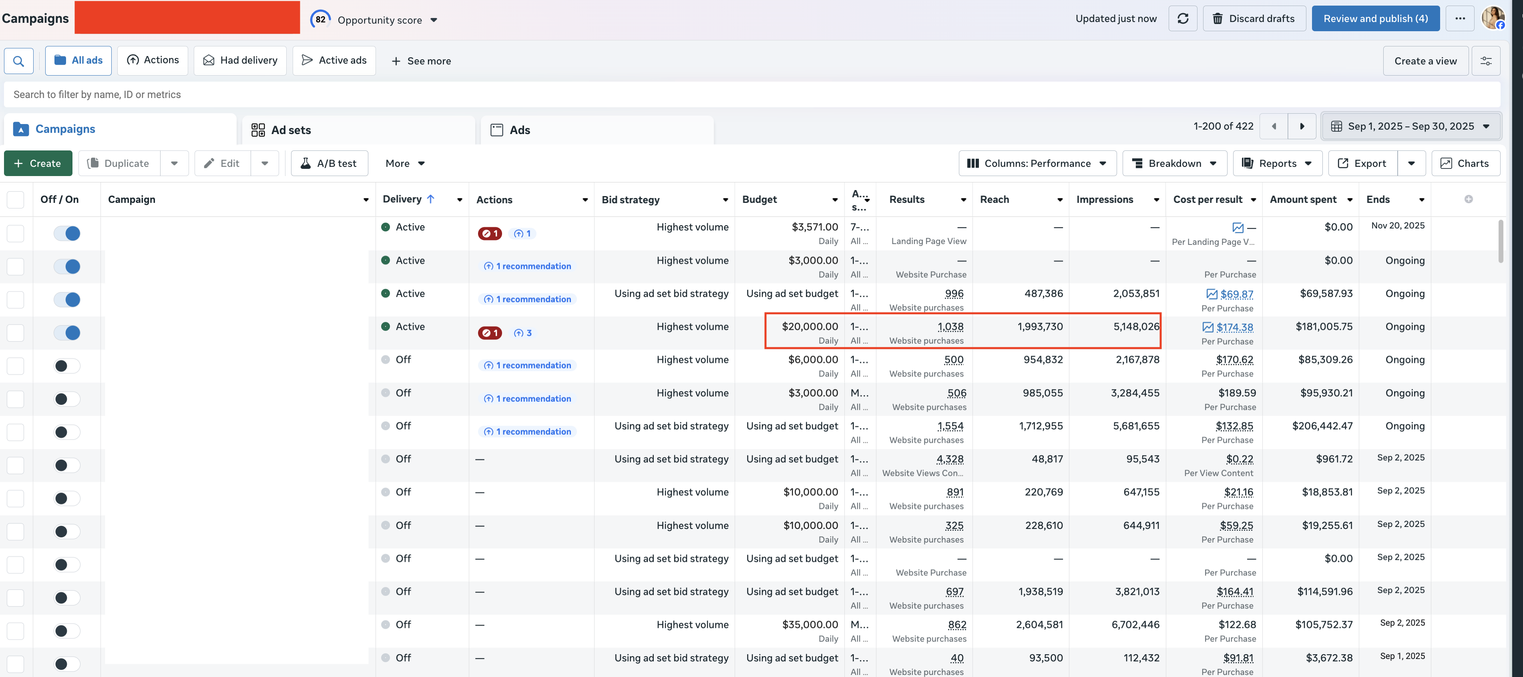
Task: Turn off the $3,000.00 active campaign toggle
Action: [x=67, y=266]
